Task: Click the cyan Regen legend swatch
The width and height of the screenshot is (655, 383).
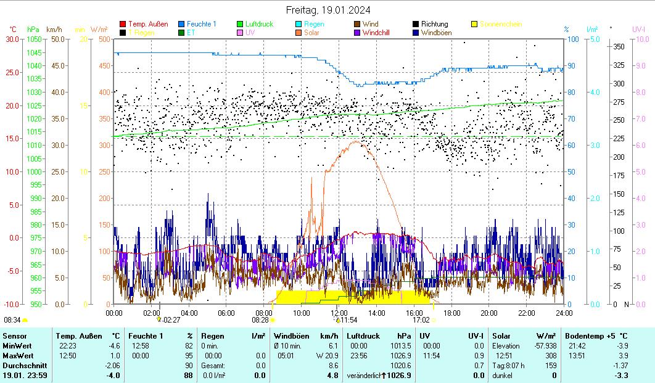Action: (299, 25)
